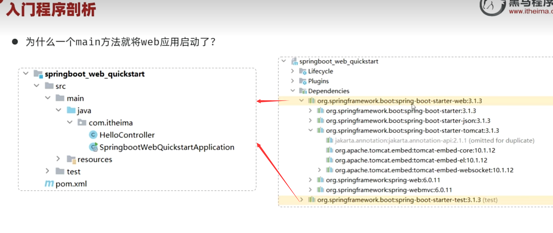Collapse the spring-boot-starter-tomcat dependency
The width and height of the screenshot is (553, 233).
coord(310,130)
